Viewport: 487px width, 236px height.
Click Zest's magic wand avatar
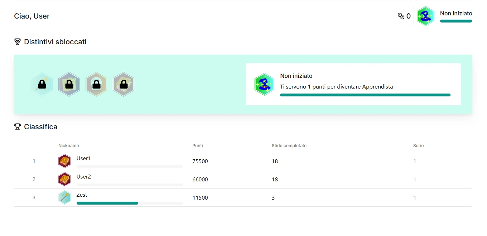[64, 197]
